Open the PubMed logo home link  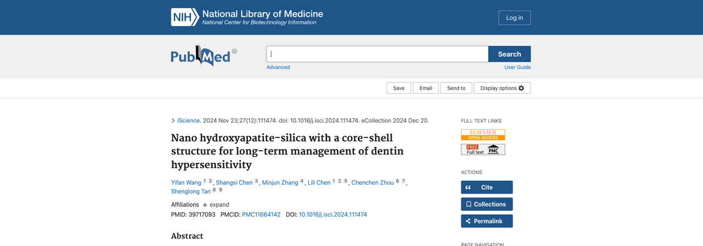[x=203, y=55]
